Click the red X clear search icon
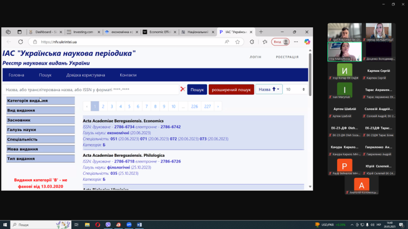The image size is (408, 229). click(183, 90)
